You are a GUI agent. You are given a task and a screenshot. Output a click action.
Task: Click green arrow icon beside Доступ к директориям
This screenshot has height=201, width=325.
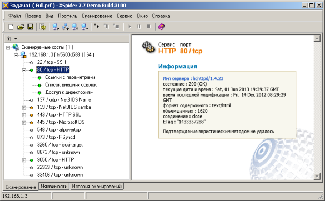tap(39, 93)
